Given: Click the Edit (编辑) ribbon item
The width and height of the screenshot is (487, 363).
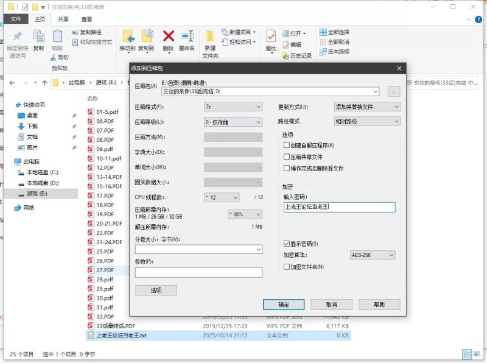Looking at the screenshot, I should click(x=292, y=44).
